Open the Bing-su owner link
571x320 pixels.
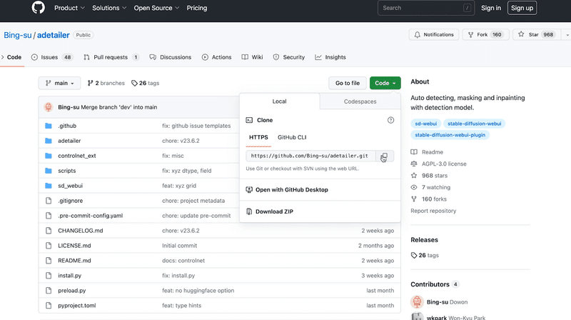pyautogui.click(x=17, y=35)
